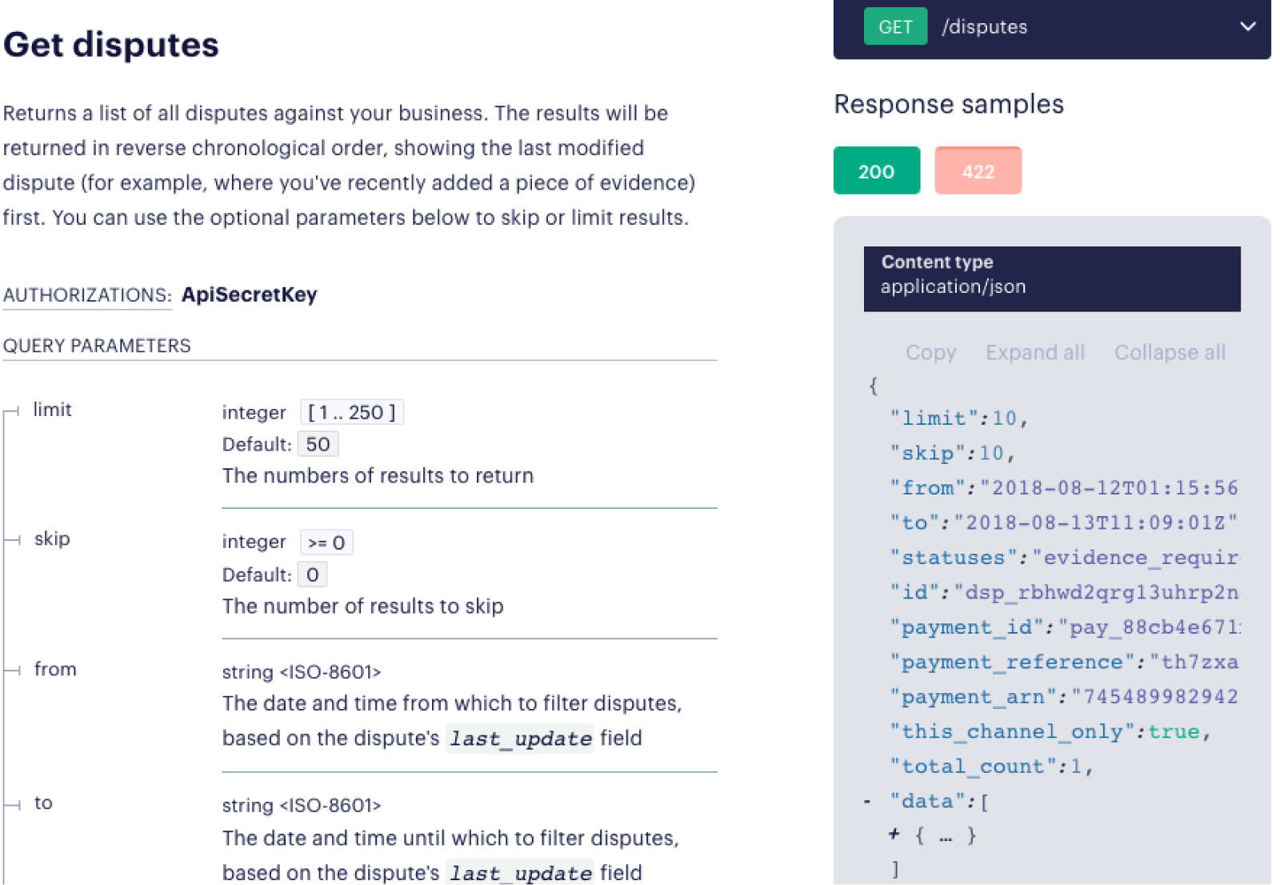Expand the GET /disputes endpoint chevron

tap(1246, 26)
